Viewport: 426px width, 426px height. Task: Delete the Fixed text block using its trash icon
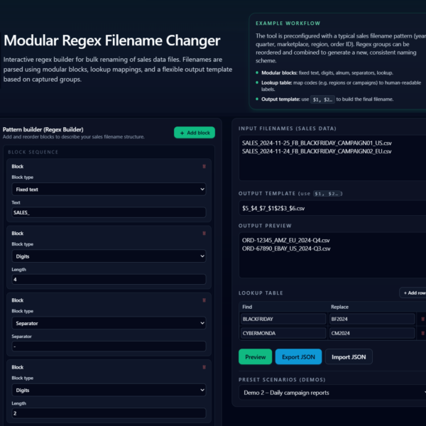click(x=204, y=166)
